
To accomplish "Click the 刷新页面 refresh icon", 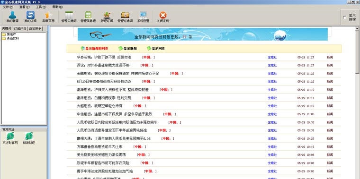I will (48, 15).
